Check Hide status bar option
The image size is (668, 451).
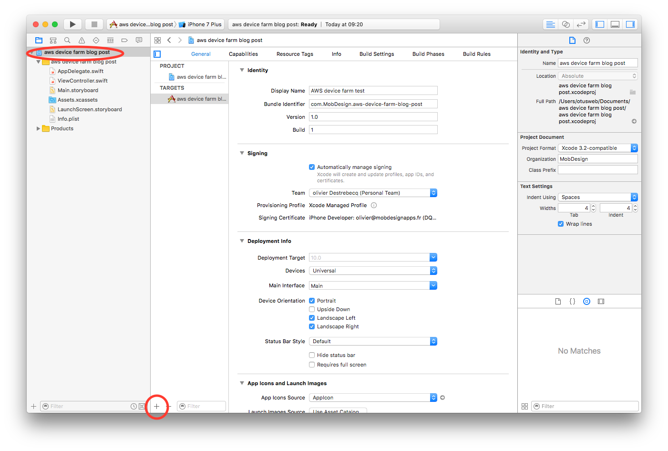312,355
